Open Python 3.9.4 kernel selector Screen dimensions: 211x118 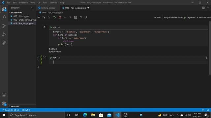(199, 17)
